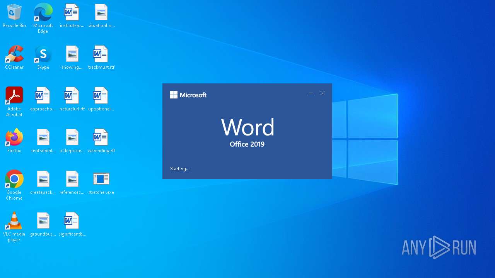
Task: Select the approacho... Word document
Action: coord(43,99)
